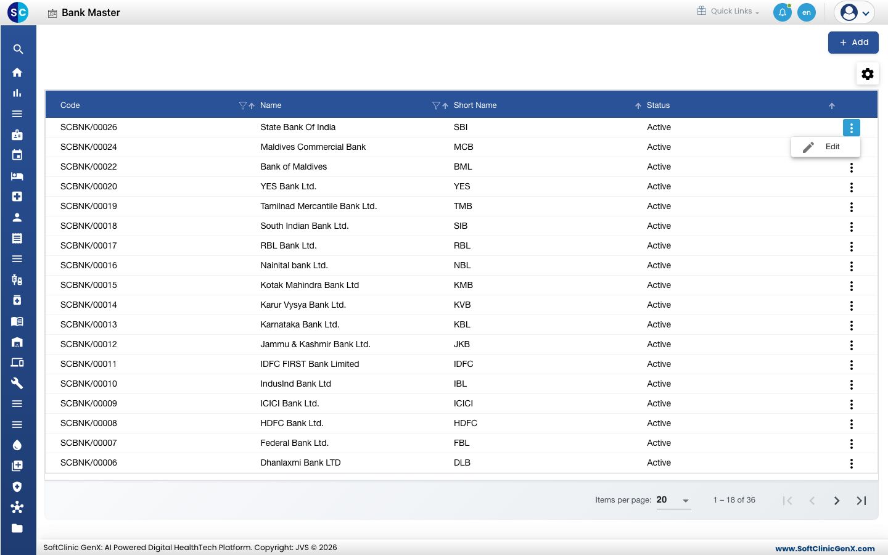This screenshot has height=555, width=888.
Task: Open the ID badge sidebar icon
Action: [17, 134]
